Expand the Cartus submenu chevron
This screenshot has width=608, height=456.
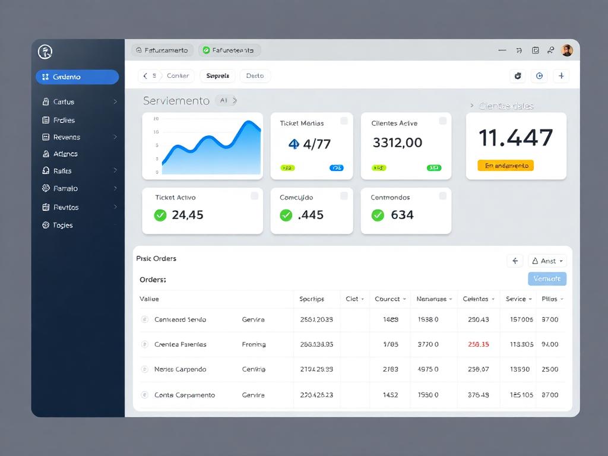pos(115,102)
